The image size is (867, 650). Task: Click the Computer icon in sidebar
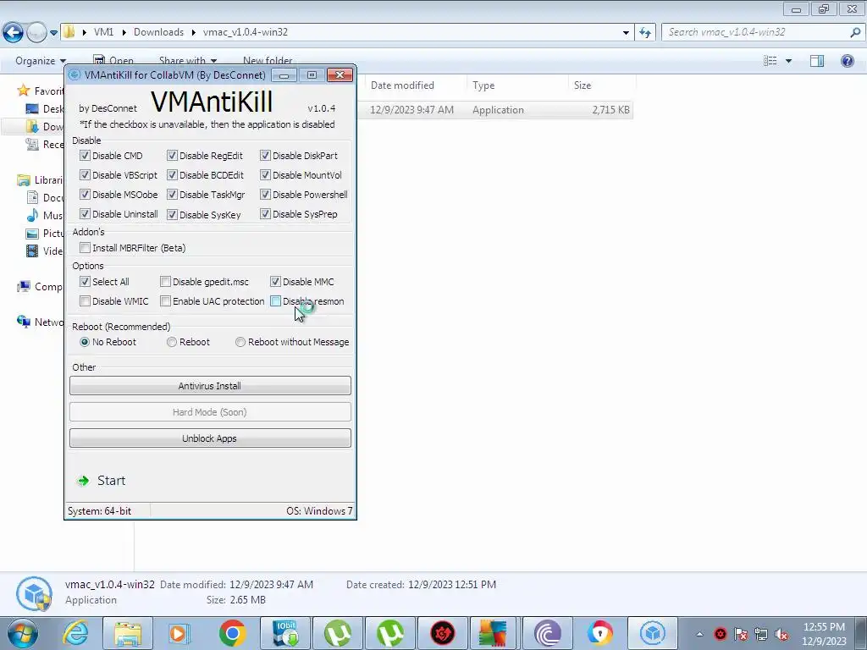(24, 286)
